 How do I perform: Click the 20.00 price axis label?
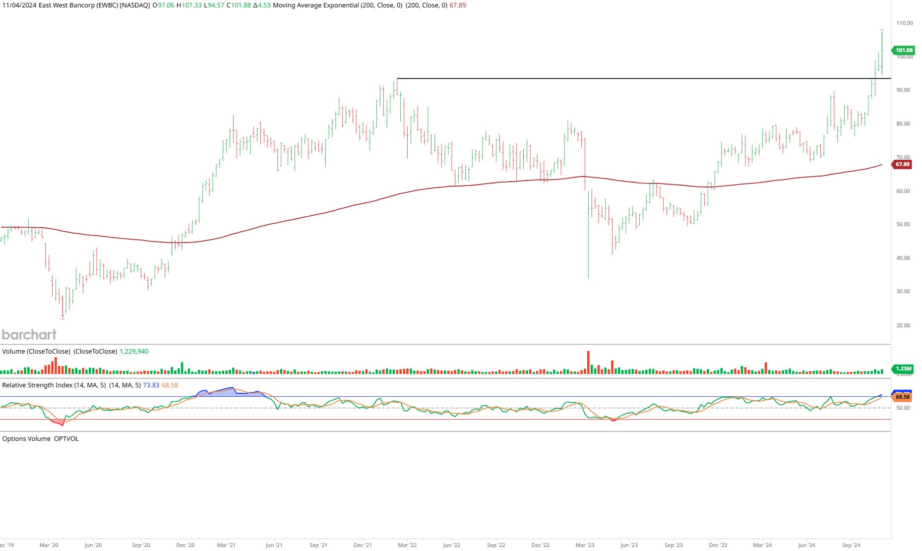point(903,325)
